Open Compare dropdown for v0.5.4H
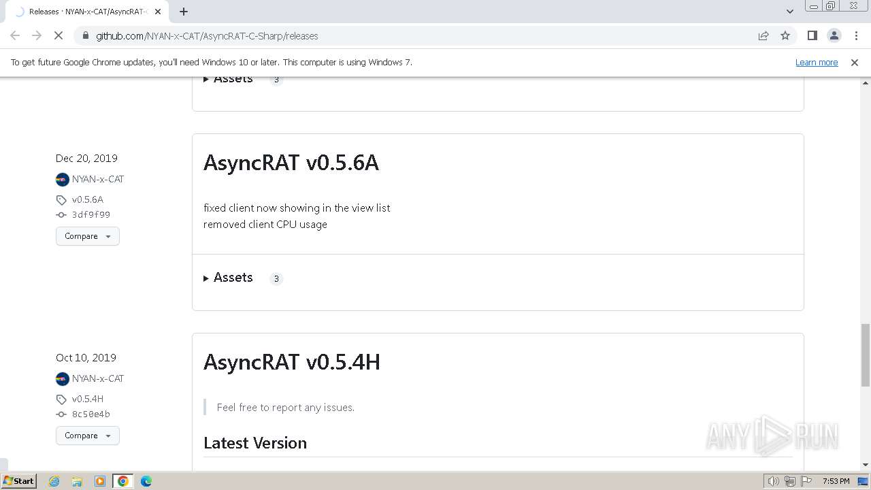The width and height of the screenshot is (871, 490). pyautogui.click(x=88, y=436)
